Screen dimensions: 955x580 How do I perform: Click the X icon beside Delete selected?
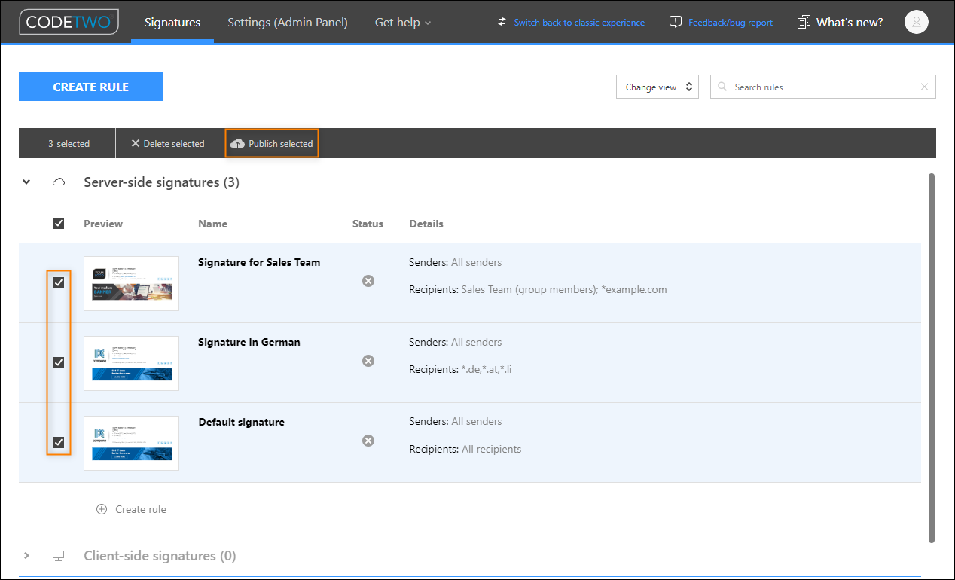(x=136, y=143)
